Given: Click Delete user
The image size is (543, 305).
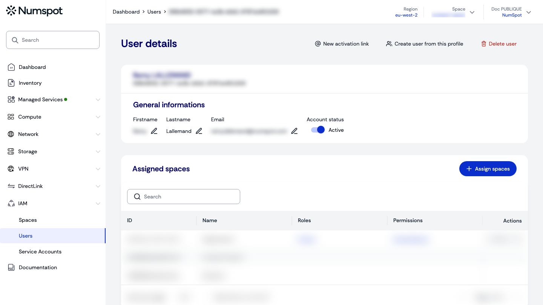Looking at the screenshot, I should point(499,44).
